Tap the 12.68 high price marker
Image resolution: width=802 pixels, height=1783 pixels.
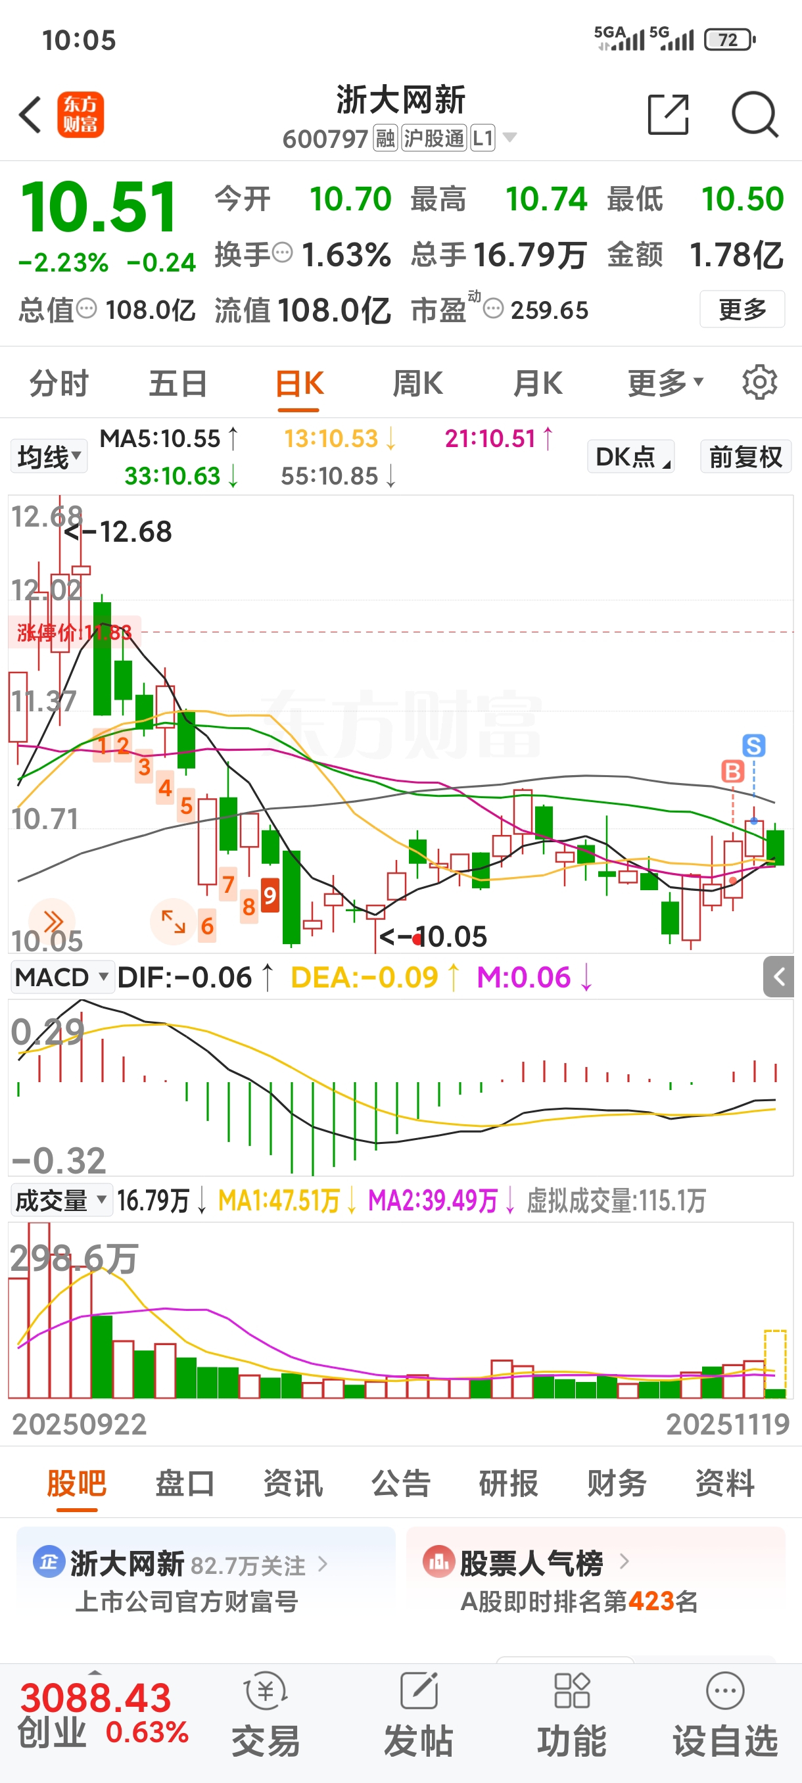(118, 532)
